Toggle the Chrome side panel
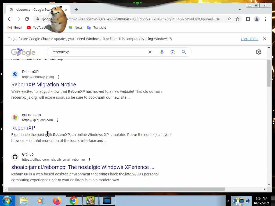The height and width of the screenshot is (206, 275). pyautogui.click(x=248, y=19)
